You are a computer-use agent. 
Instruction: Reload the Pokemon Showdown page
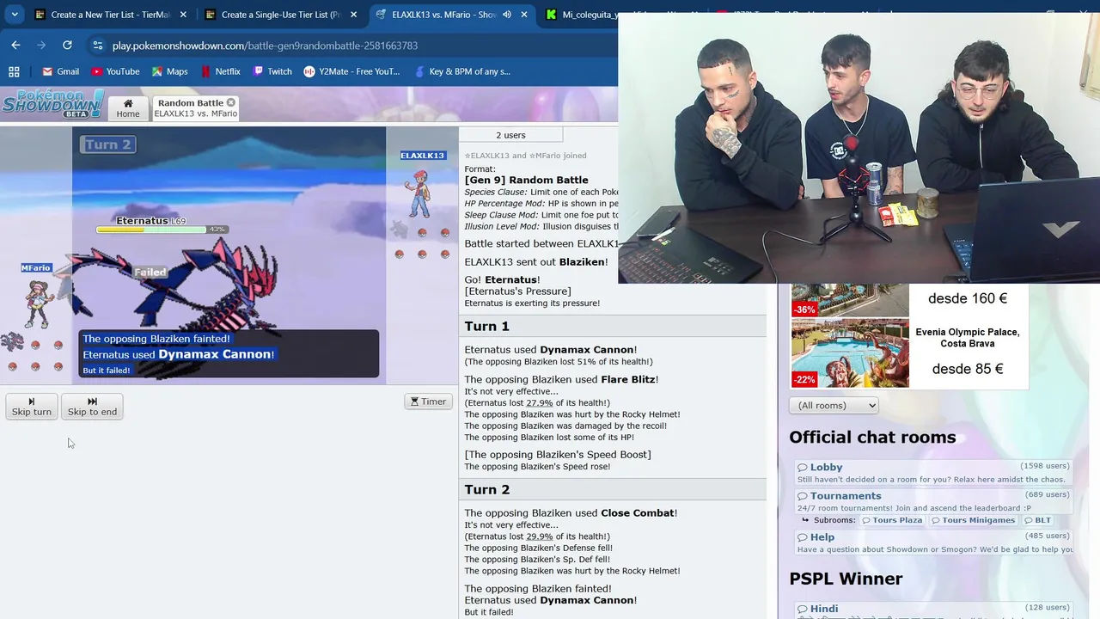click(x=67, y=45)
